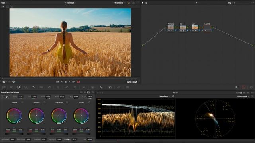Viewport: 255px width, 143px height.
Task: Click the Contrast value field 1.000
Action: click(x=48, y=97)
